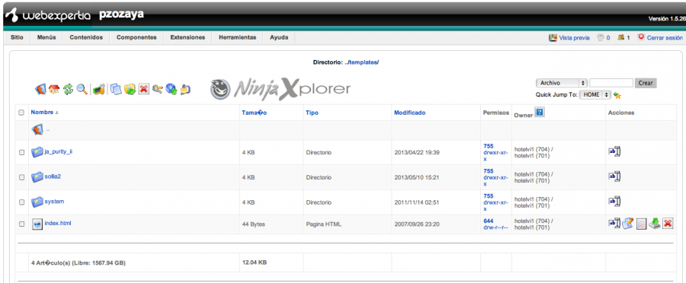Open the Componentes menu
The image size is (686, 283).
(x=136, y=37)
